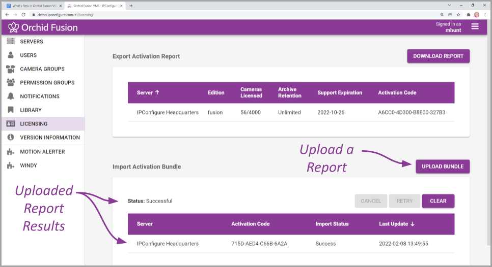The height and width of the screenshot is (267, 492).
Task: Open the hamburger menu in header
Action: coord(475,27)
